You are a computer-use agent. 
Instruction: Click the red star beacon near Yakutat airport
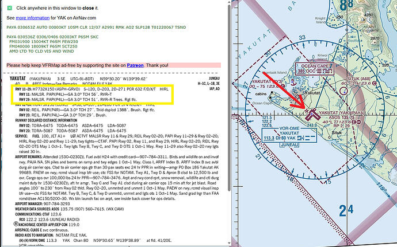pos(307,111)
